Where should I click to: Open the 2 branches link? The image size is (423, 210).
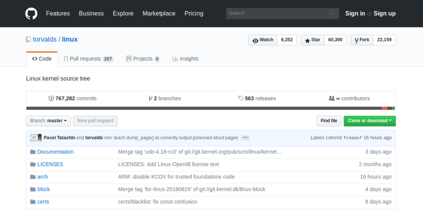click(164, 98)
